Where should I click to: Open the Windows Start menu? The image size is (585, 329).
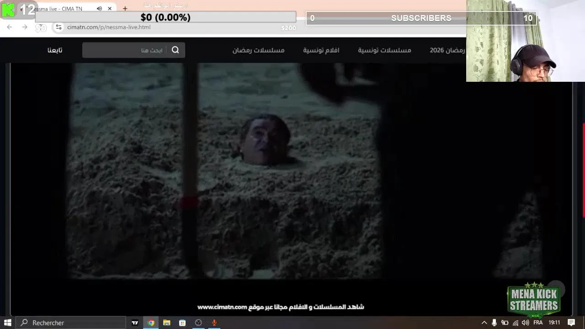click(x=8, y=323)
